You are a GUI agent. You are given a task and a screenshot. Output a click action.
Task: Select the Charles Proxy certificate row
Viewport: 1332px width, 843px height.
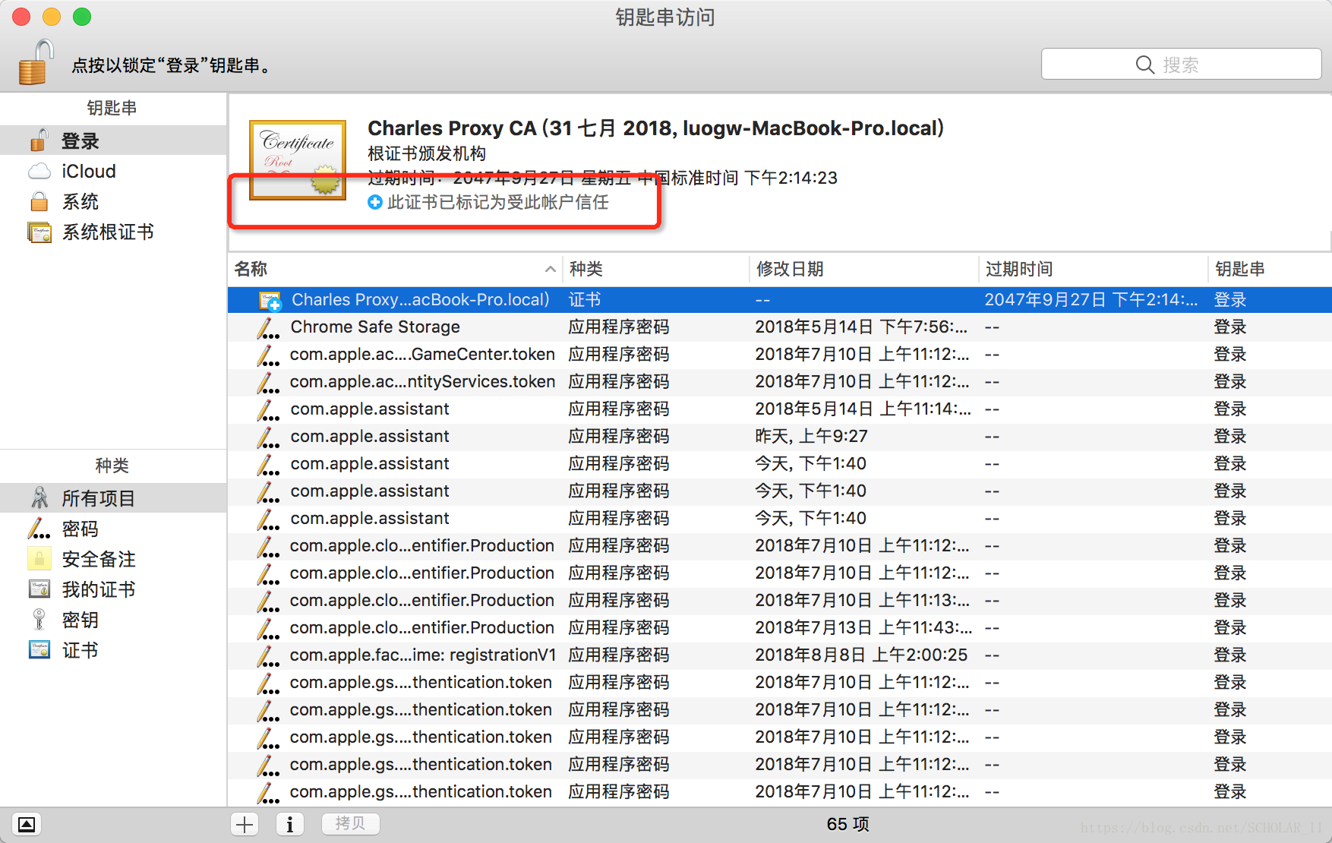coord(780,300)
